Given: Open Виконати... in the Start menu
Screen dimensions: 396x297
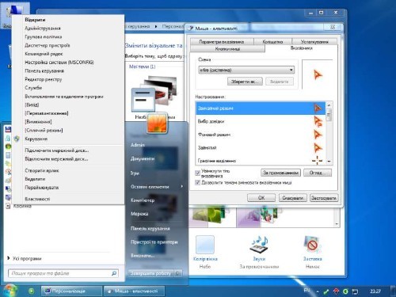Looking at the screenshot, I should 143,255.
